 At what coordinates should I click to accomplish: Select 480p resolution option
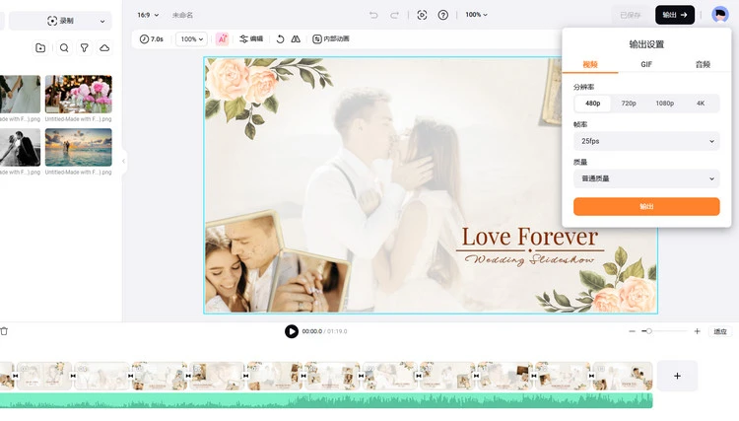pos(593,104)
